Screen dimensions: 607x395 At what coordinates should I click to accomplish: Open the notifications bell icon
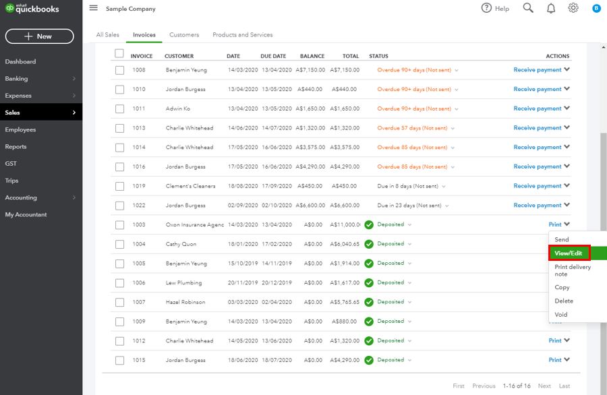(x=551, y=8)
